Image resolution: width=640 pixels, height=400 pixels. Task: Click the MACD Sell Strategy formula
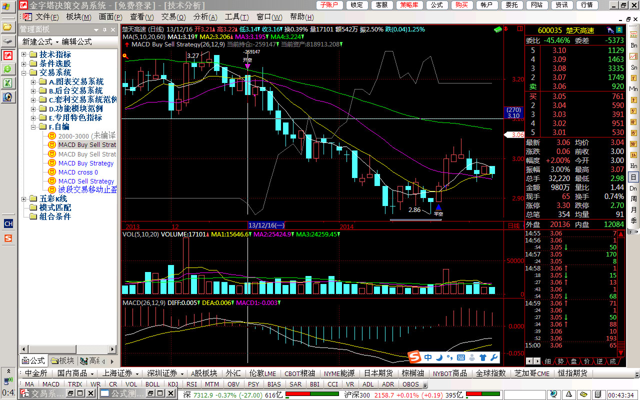click(86, 181)
